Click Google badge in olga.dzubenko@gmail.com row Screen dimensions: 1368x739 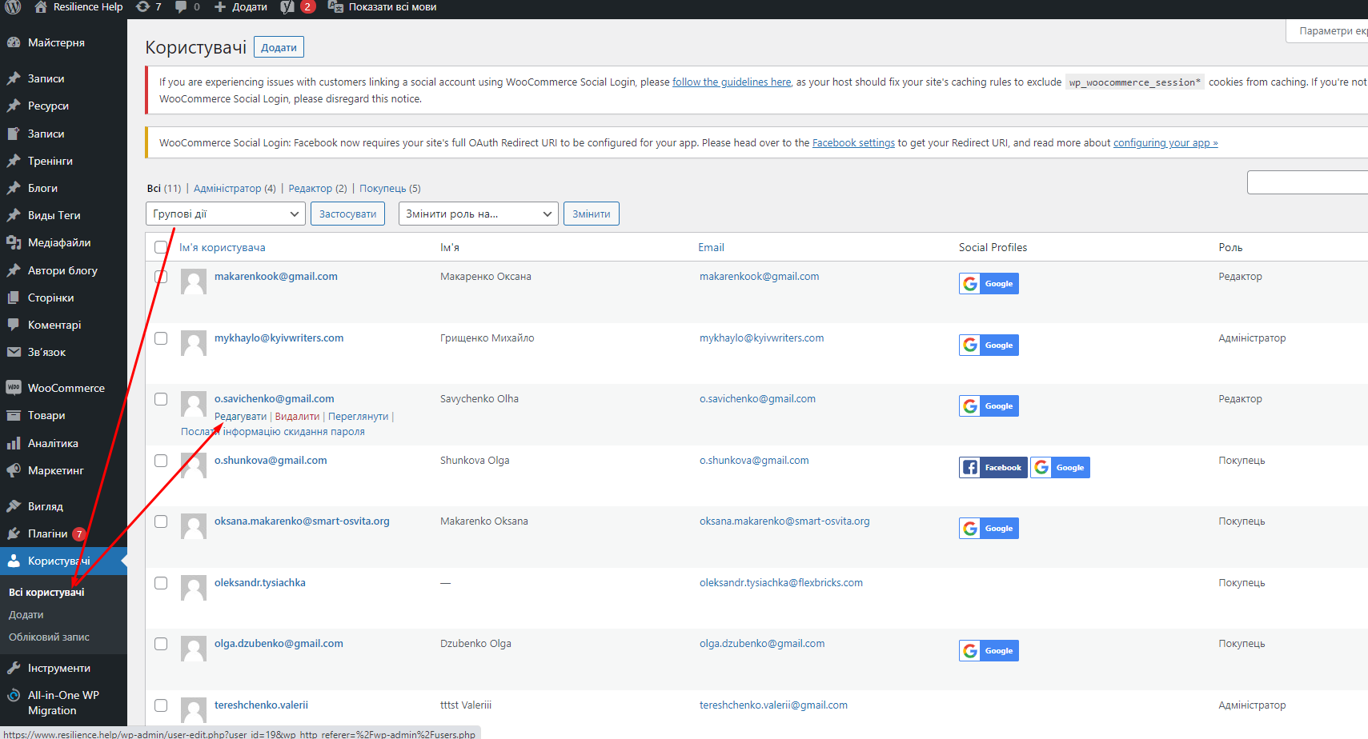pos(989,651)
